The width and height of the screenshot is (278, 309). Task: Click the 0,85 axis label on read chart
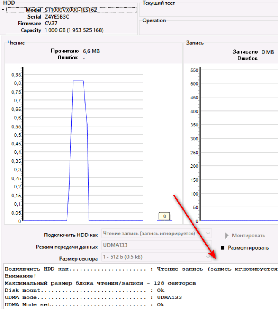pyautogui.click(x=16, y=75)
